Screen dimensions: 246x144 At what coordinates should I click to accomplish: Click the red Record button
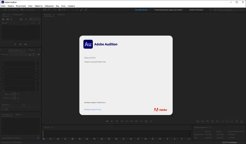141,121
